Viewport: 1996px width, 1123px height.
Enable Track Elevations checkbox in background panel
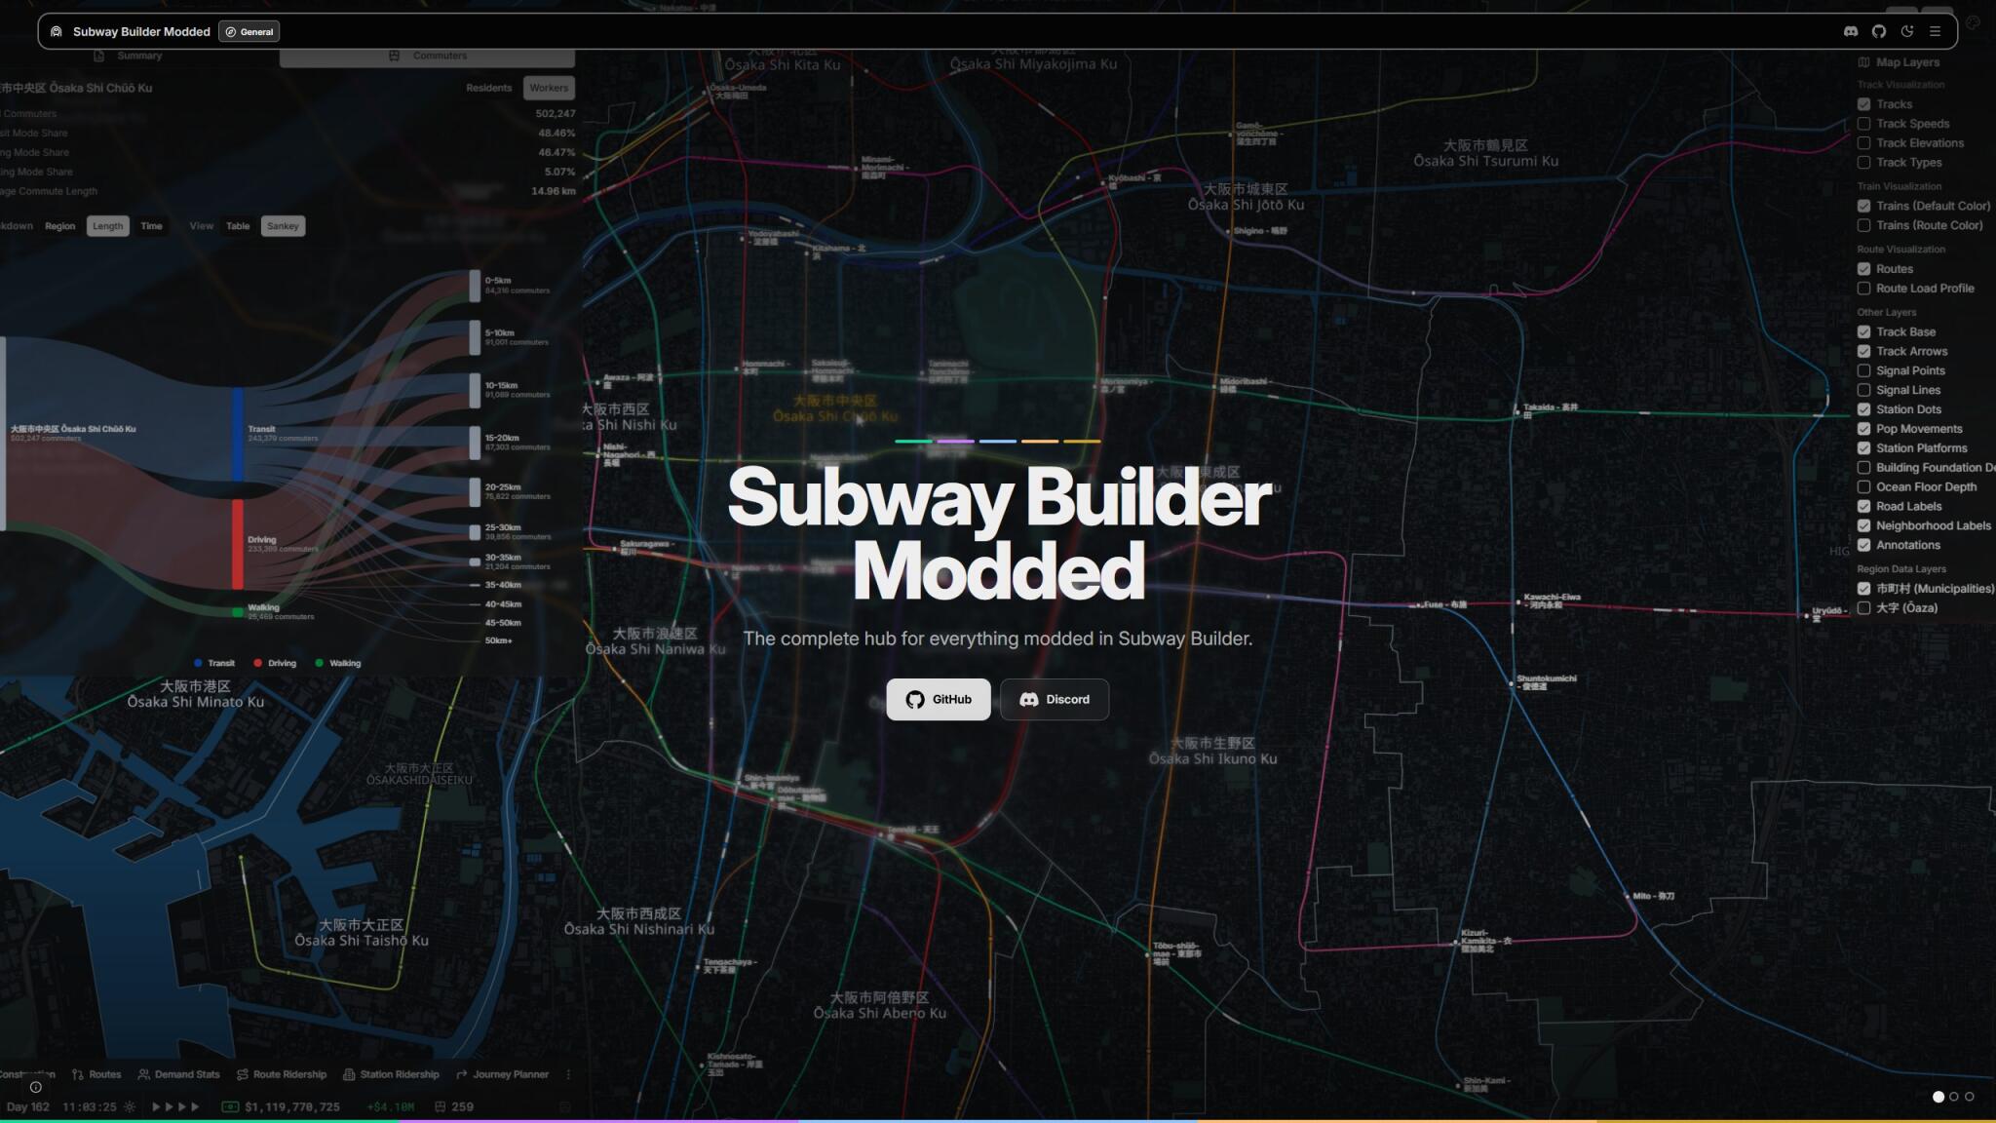click(1863, 143)
